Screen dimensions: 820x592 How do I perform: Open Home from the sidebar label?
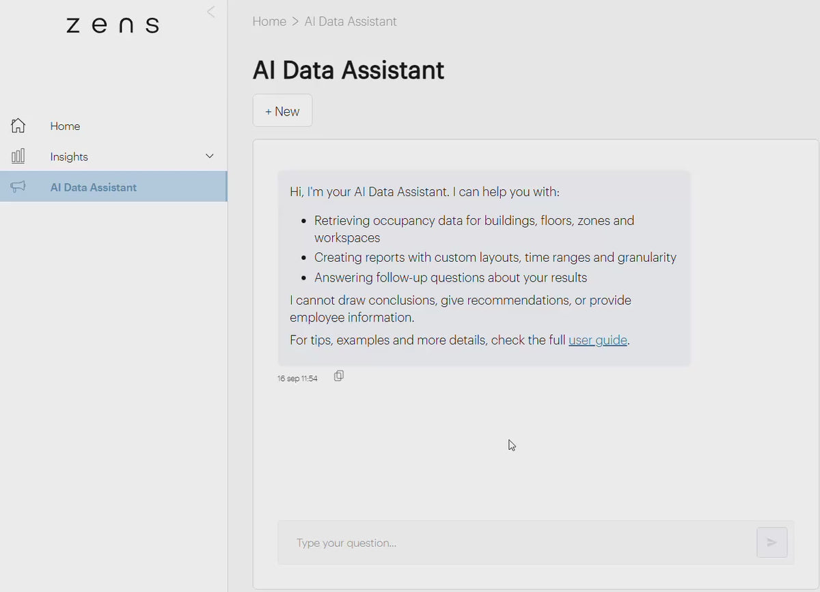(65, 126)
